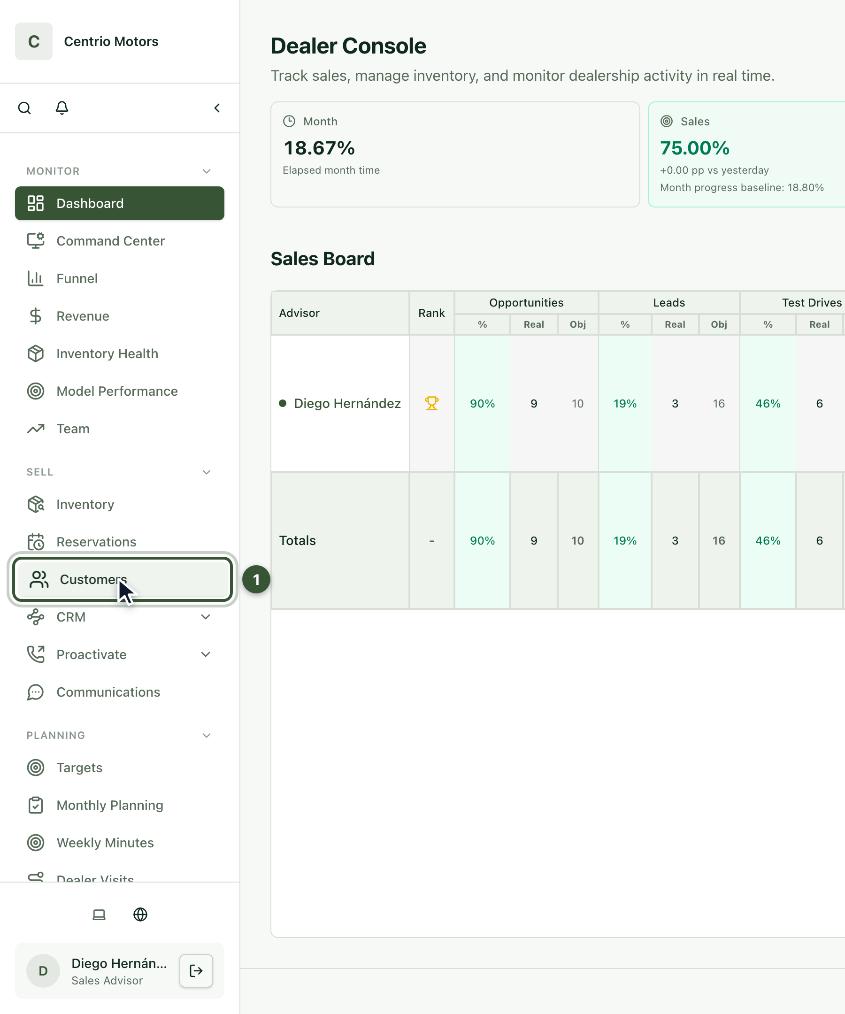Viewport: 845px width, 1014px height.
Task: Click the Team trend arrow icon
Action: 36,429
